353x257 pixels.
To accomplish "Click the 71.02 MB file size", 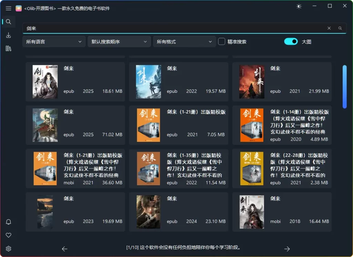I will click(x=112, y=135).
